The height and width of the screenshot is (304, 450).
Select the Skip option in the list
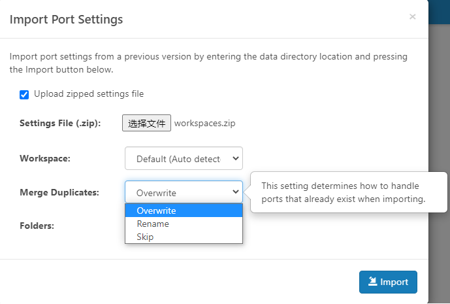pos(184,237)
